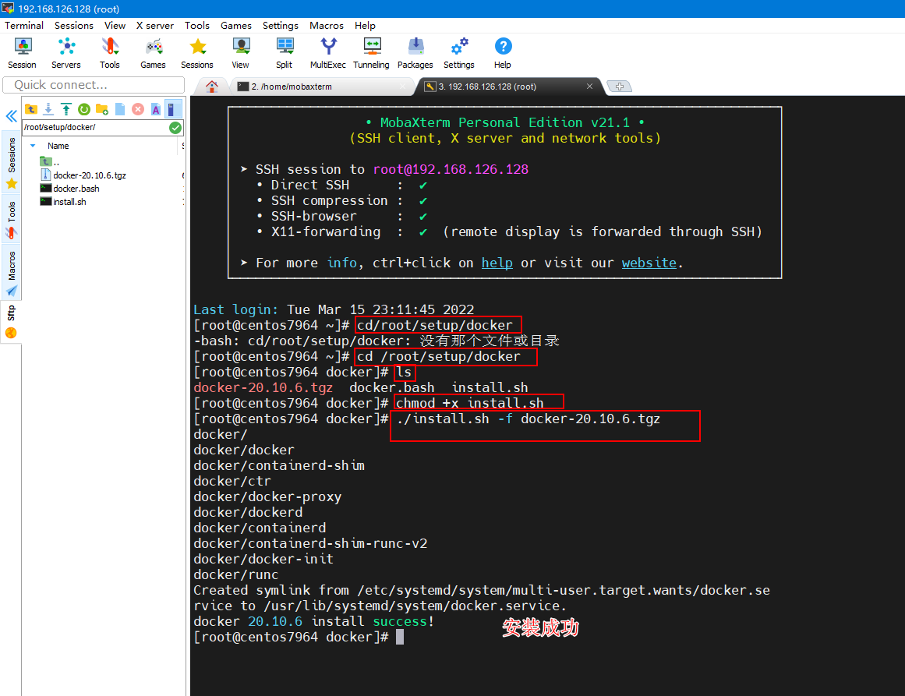Sort files by the Name column header
Image resolution: width=905 pixels, height=696 pixels.
pos(58,146)
